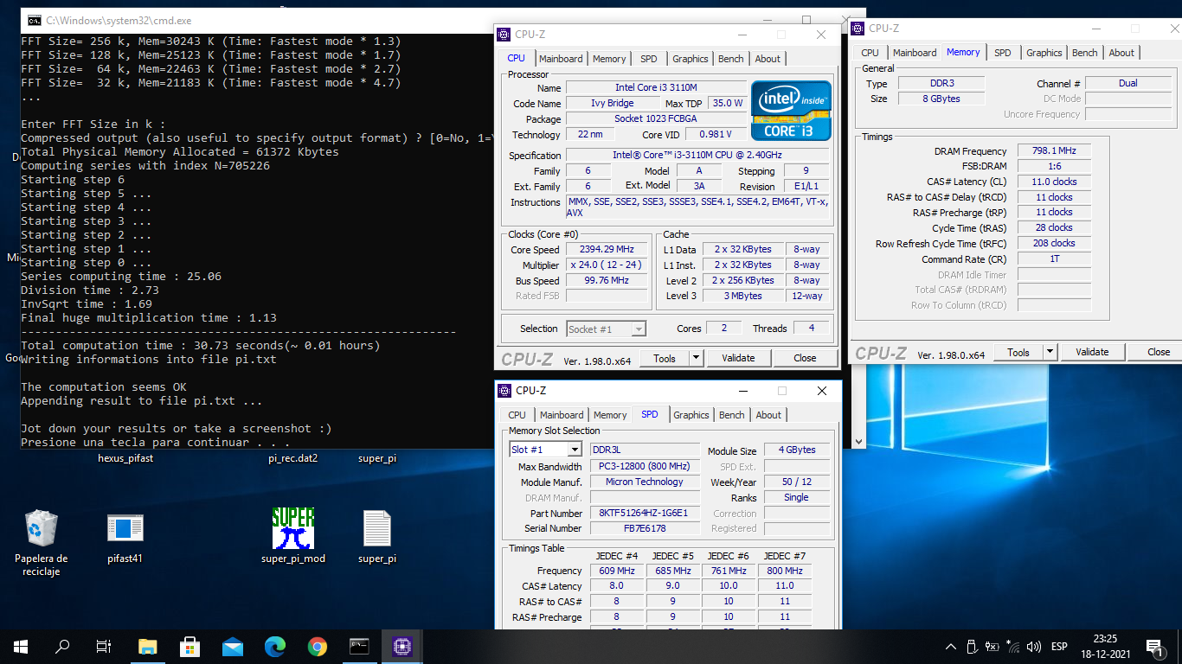Click the DRAM Frequency value 798.1 MHz
1182x664 pixels.
pos(1054,151)
